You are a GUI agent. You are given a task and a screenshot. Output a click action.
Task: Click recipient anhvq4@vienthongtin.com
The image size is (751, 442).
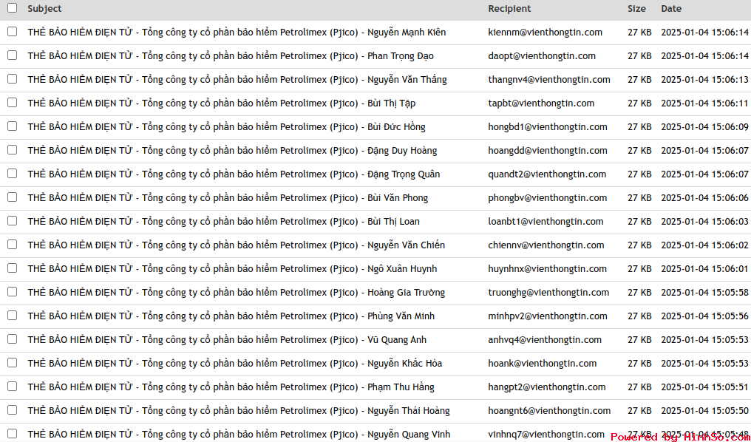(545, 340)
